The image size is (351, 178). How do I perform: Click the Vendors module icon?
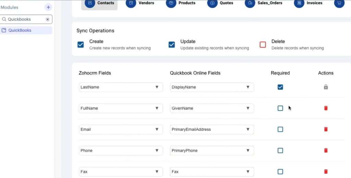pos(131,3)
